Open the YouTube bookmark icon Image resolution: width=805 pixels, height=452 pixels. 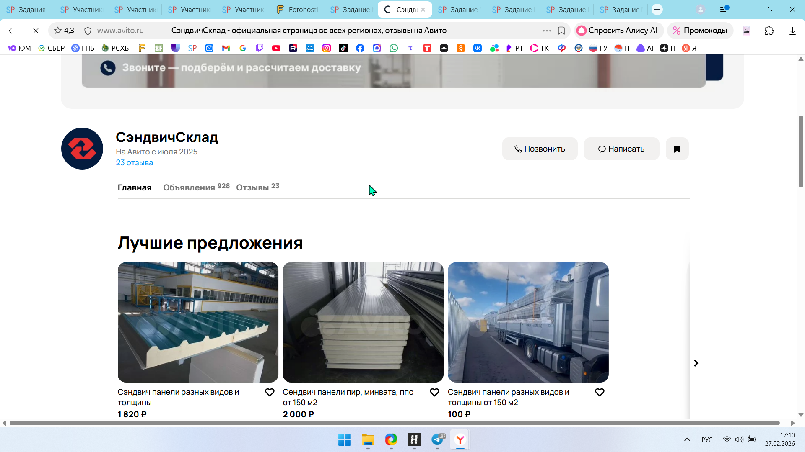[276, 48]
